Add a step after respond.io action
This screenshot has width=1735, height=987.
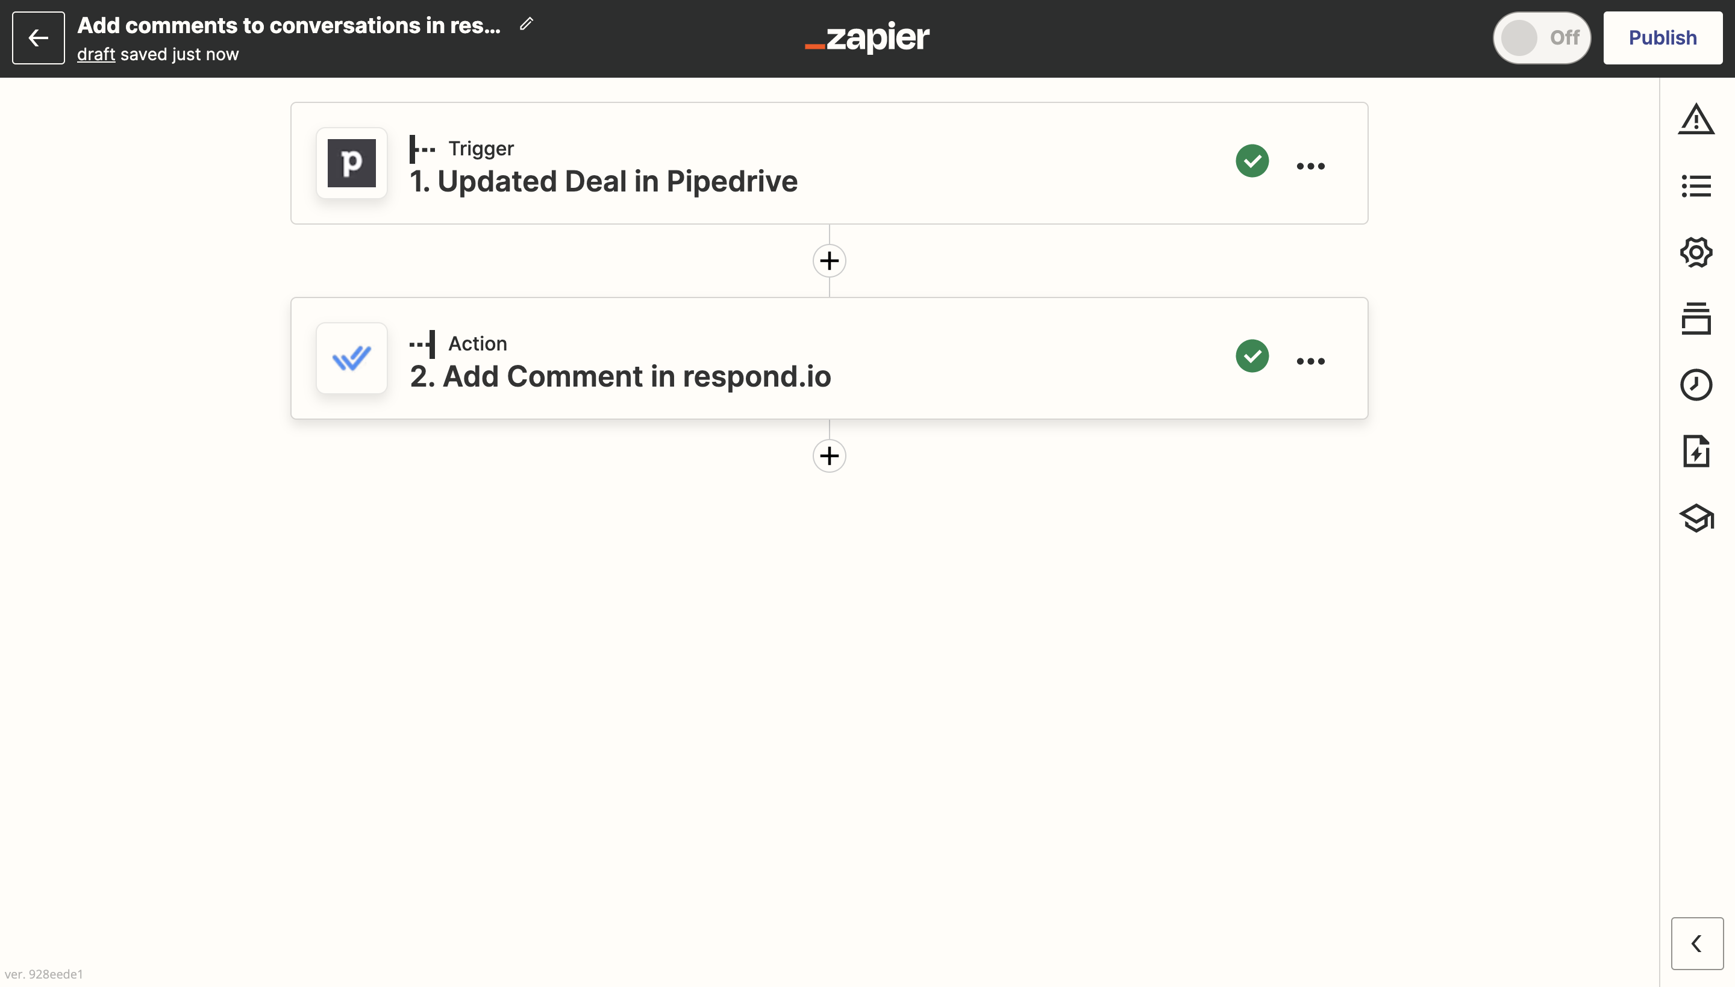pyautogui.click(x=829, y=455)
